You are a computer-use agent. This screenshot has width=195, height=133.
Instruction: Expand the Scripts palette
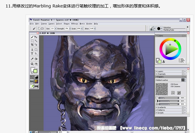[156, 113]
